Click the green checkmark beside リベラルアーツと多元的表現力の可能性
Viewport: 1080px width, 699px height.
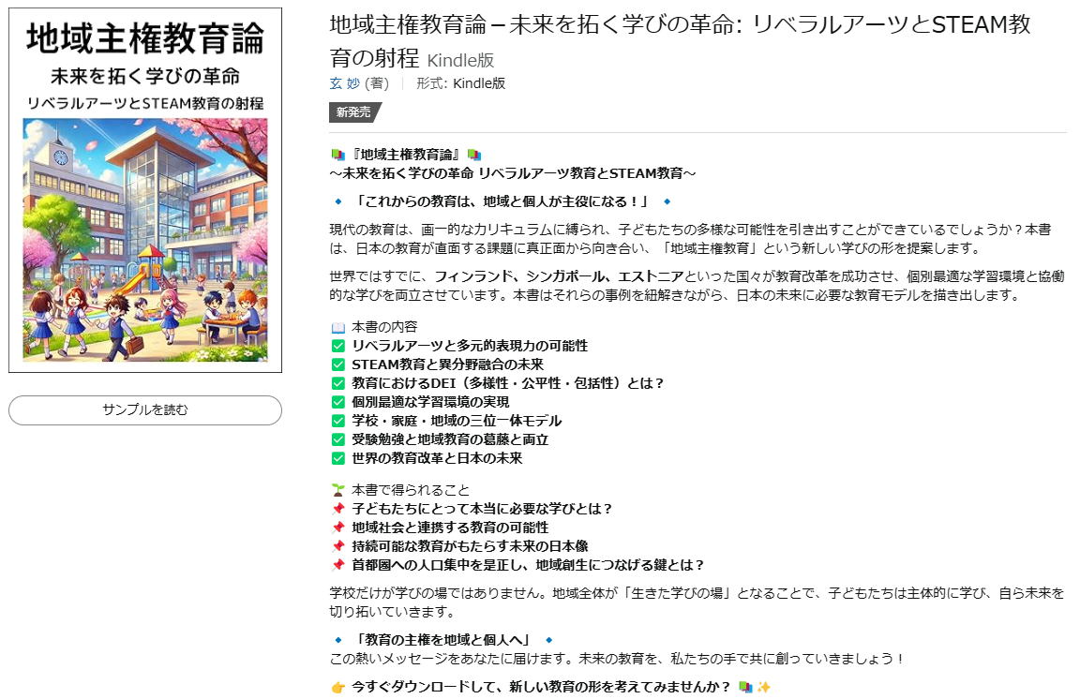(338, 346)
